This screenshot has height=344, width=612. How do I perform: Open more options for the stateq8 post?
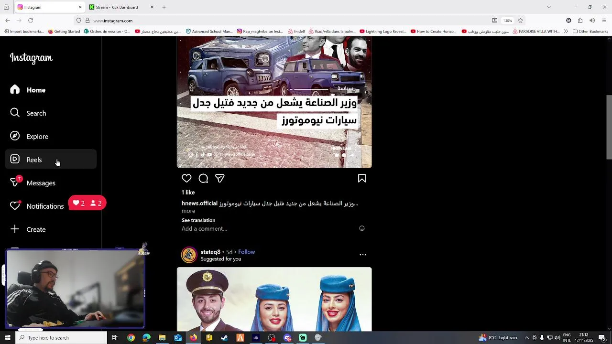point(363,255)
